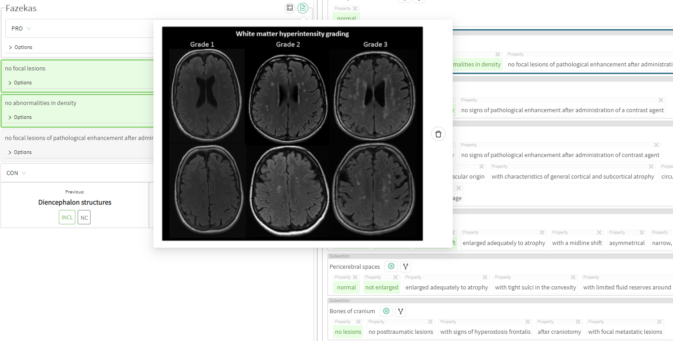Remove the 'abnormalities in density' property chip
Screen dimensions: 673x341
point(498,54)
